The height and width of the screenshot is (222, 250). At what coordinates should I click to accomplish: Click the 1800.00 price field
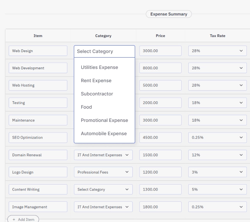pos(161,207)
